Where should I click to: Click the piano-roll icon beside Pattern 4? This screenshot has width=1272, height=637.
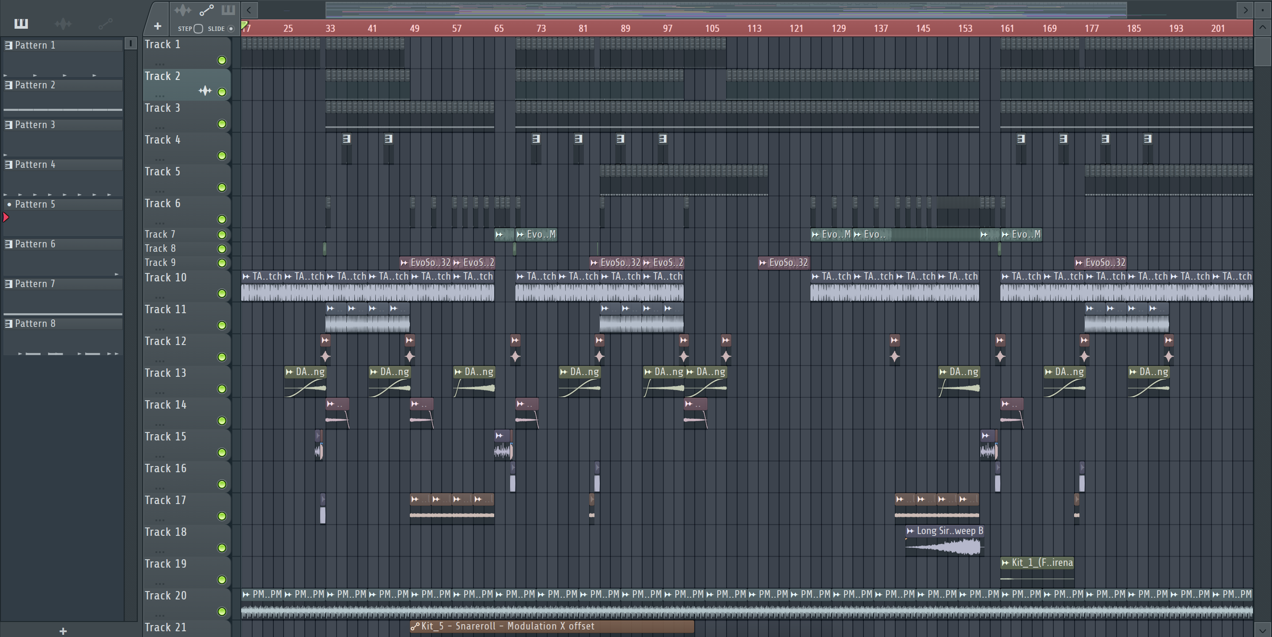pyautogui.click(x=8, y=164)
